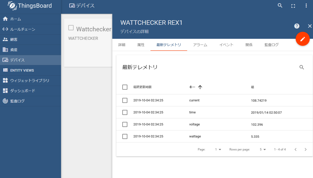Viewport: 313px width, 178px height.
Task: Click the devices sidebar icon
Action: pyautogui.click(x=5, y=60)
